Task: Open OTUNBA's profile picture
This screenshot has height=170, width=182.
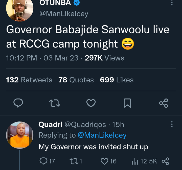Action: pyautogui.click(x=20, y=9)
